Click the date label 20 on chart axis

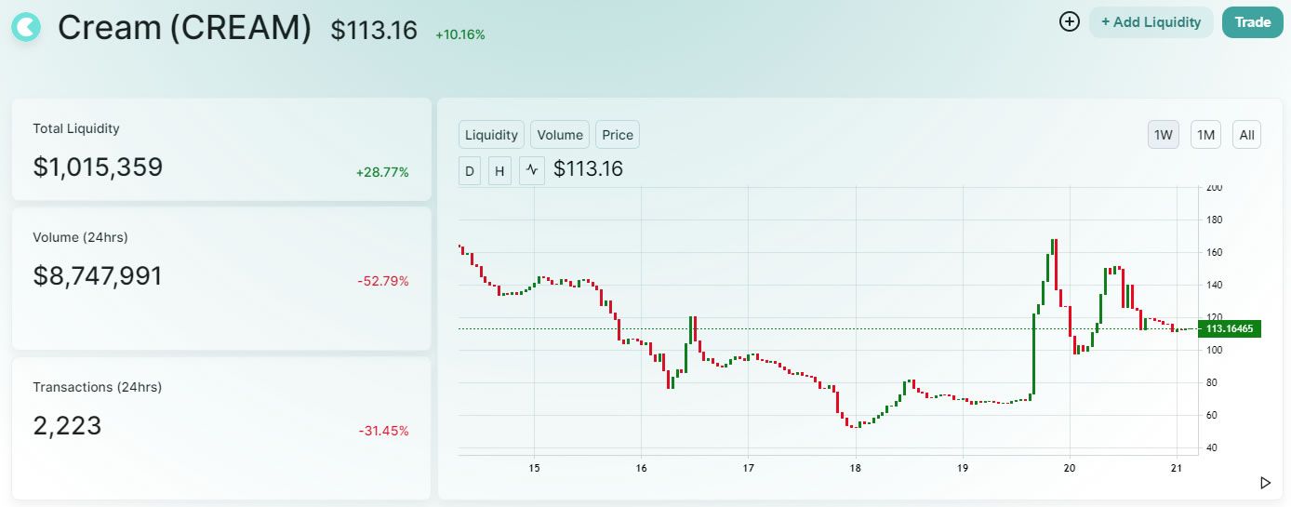pyautogui.click(x=1070, y=467)
